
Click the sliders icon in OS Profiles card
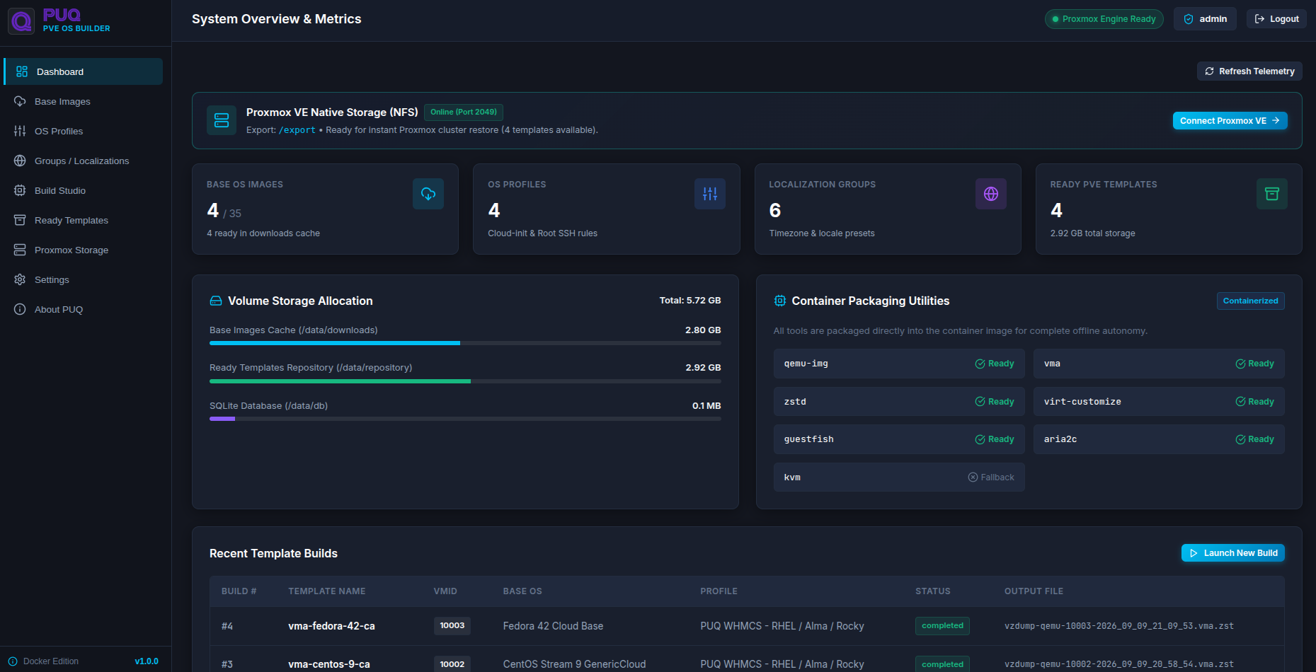(710, 194)
